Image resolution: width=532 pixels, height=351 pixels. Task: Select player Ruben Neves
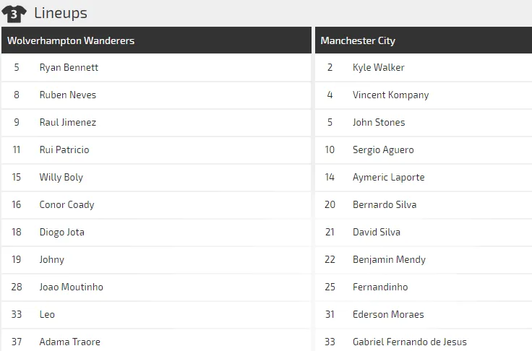click(x=67, y=95)
